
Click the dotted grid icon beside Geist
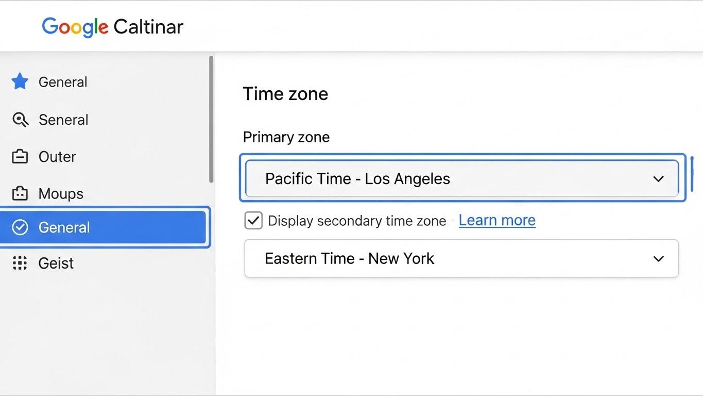coord(20,263)
